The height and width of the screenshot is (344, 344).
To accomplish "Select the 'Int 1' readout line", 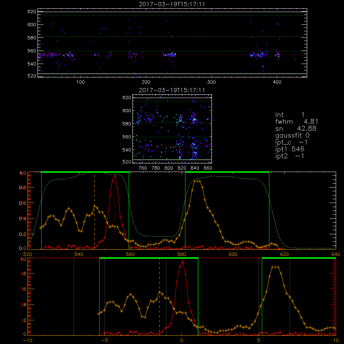I will [290, 115].
